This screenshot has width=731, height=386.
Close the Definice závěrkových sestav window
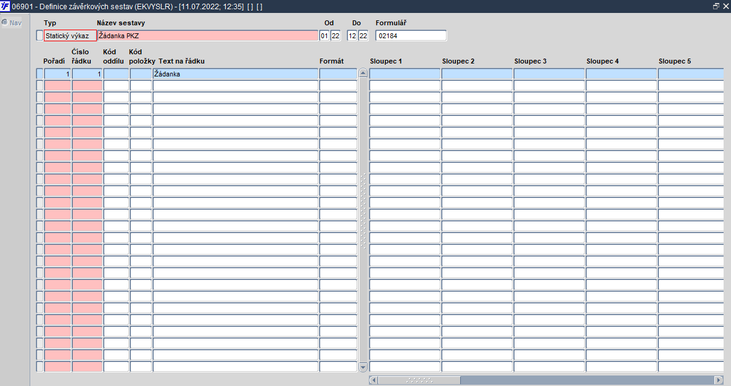click(726, 7)
